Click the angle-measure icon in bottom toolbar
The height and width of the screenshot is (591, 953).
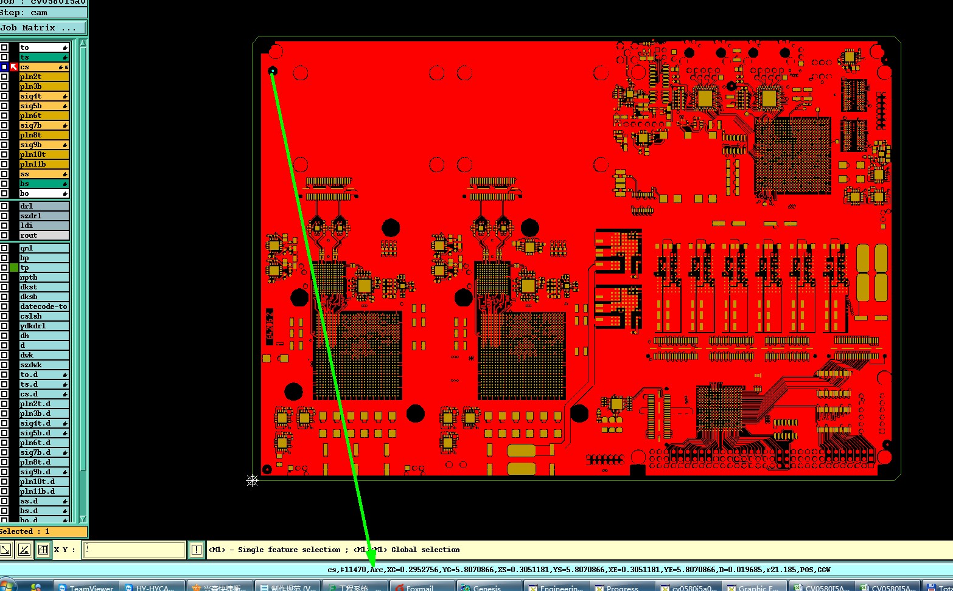(x=24, y=550)
